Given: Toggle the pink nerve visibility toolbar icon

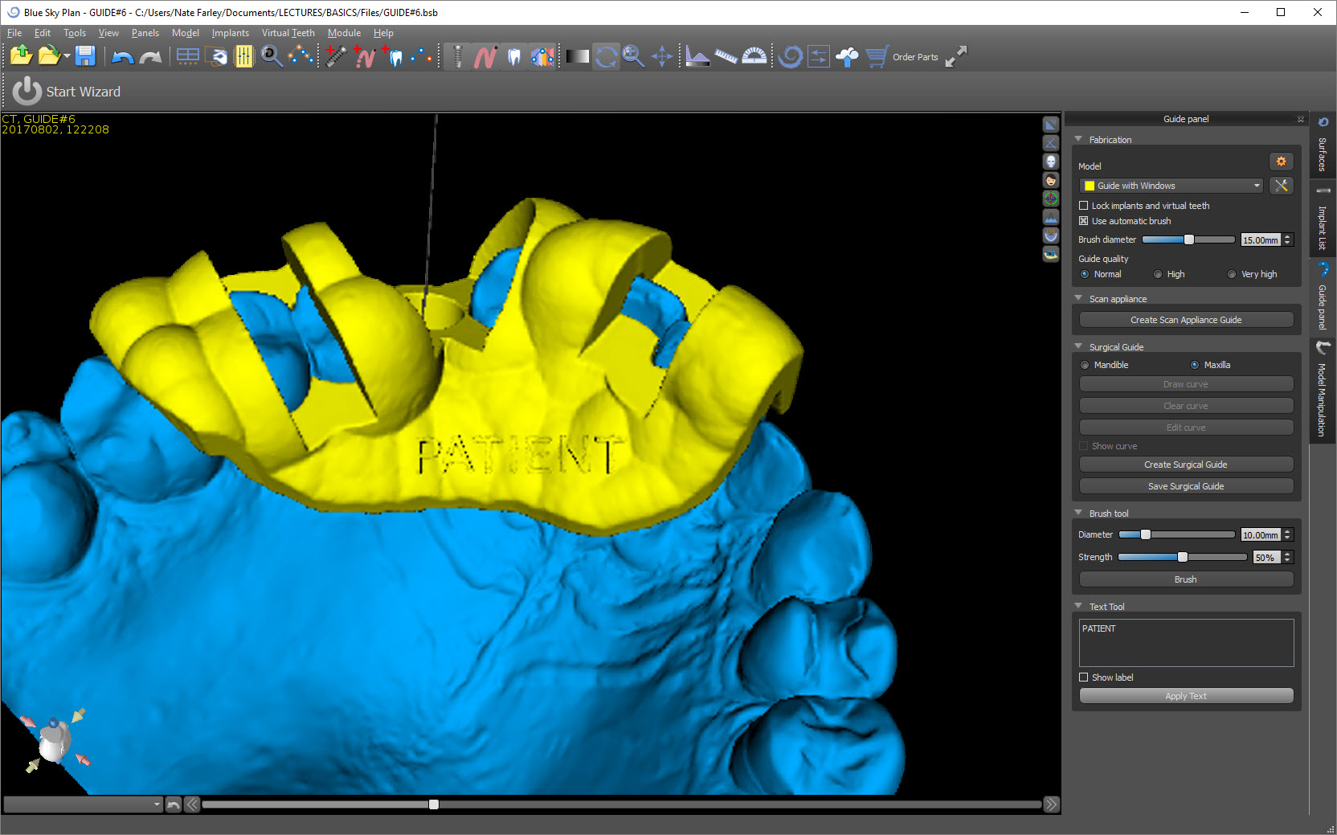Looking at the screenshot, I should [x=485, y=56].
